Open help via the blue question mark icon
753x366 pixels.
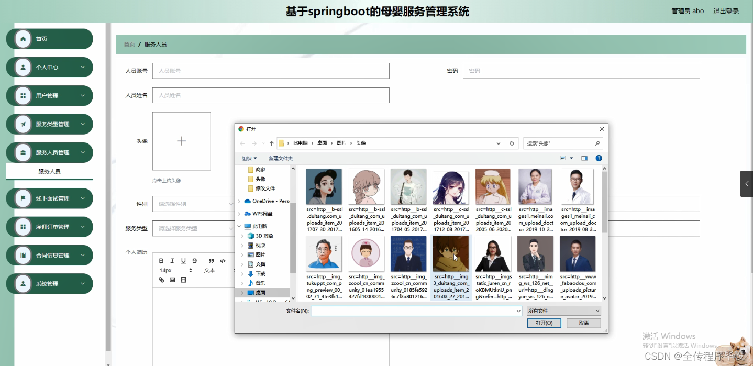[599, 158]
